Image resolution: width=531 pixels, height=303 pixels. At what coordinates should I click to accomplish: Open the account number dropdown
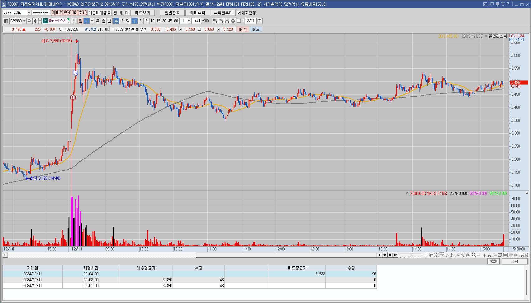click(29, 13)
